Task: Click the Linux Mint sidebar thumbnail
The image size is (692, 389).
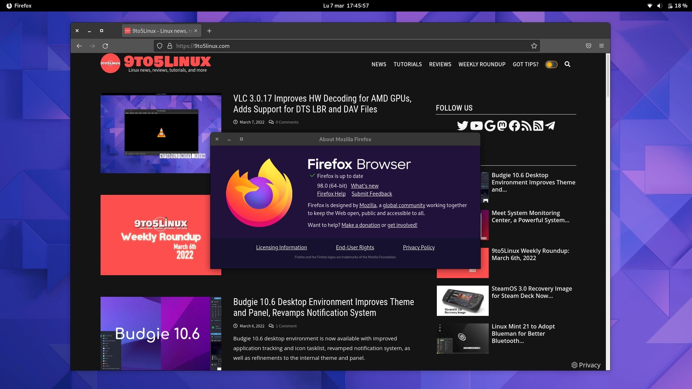Action: pyautogui.click(x=462, y=339)
